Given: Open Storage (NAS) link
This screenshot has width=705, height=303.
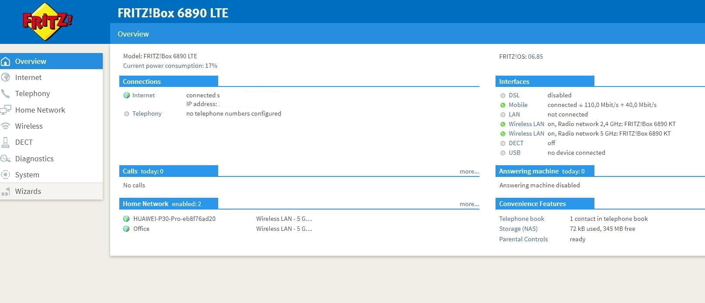Looking at the screenshot, I should pyautogui.click(x=518, y=229).
